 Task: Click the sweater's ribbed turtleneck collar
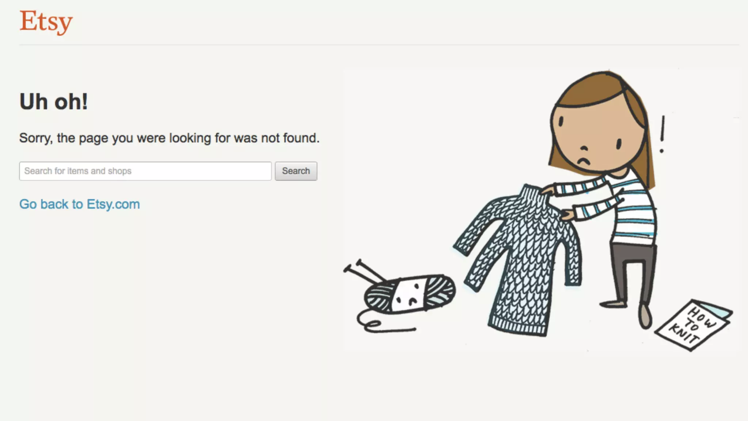[533, 195]
